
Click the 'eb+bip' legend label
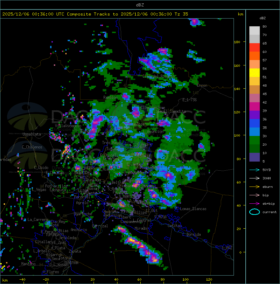click(x=269, y=204)
